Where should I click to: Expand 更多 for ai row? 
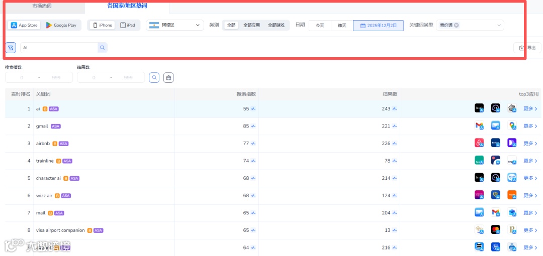point(530,108)
